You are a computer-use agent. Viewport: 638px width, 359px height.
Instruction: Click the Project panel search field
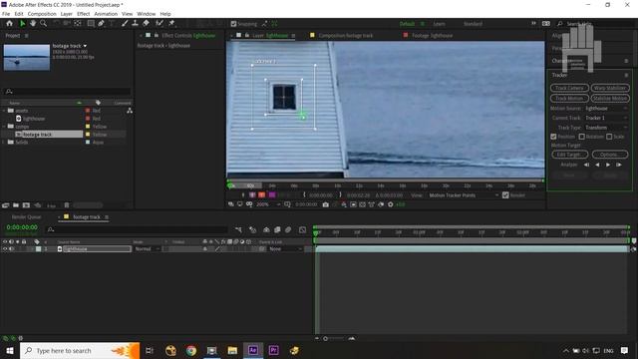tap(67, 91)
